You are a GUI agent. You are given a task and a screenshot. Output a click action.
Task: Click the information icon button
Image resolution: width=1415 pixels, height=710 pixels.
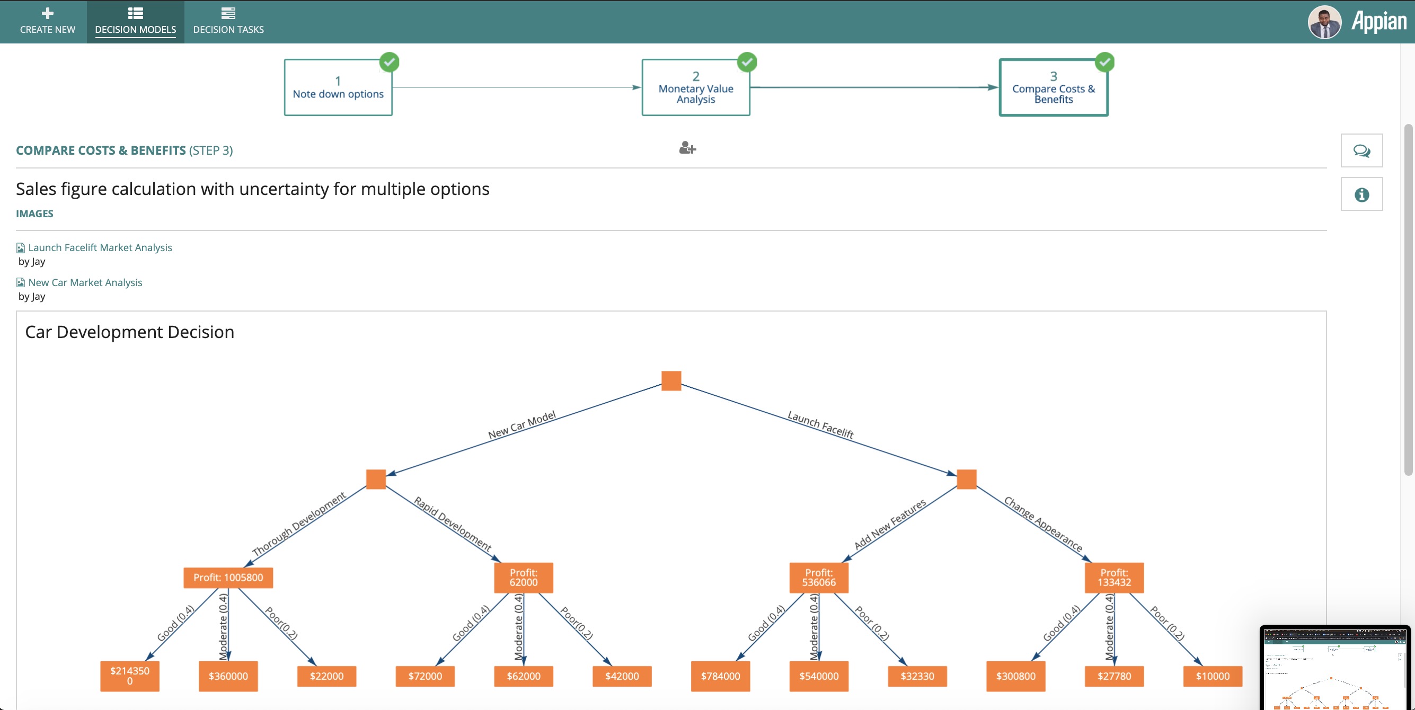[1361, 194]
